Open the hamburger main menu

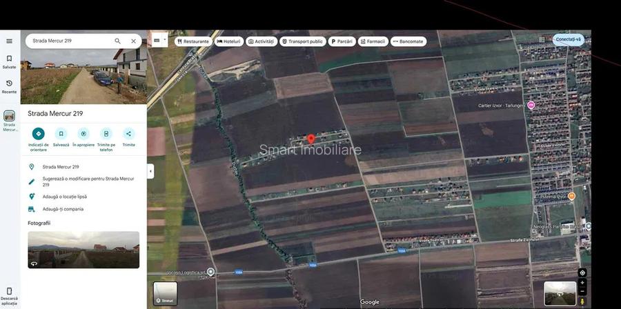tap(9, 41)
